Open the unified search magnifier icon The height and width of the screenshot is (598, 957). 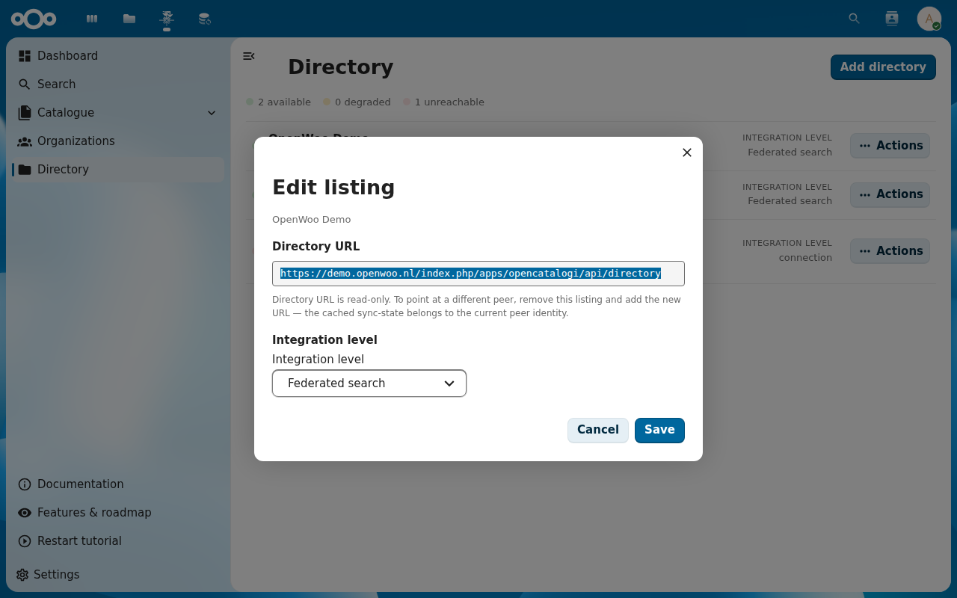tap(854, 19)
